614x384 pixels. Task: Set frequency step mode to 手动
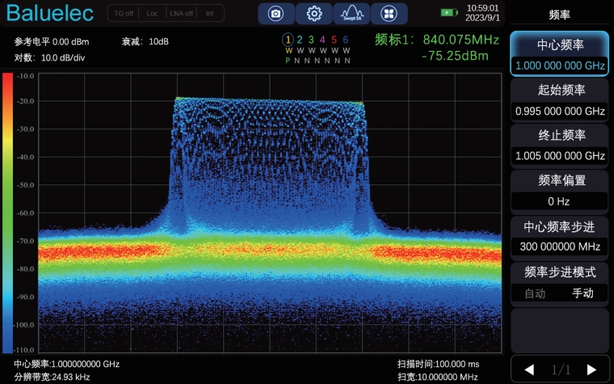pyautogui.click(x=582, y=293)
